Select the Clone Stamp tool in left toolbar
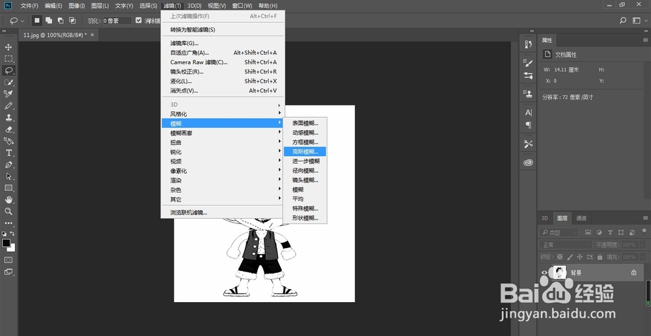The image size is (651, 336). [x=8, y=118]
